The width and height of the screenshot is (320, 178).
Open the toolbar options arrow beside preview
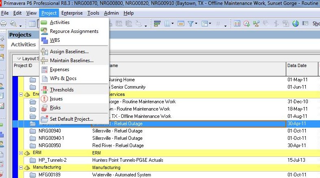pyautogui.click(x=20, y=26)
